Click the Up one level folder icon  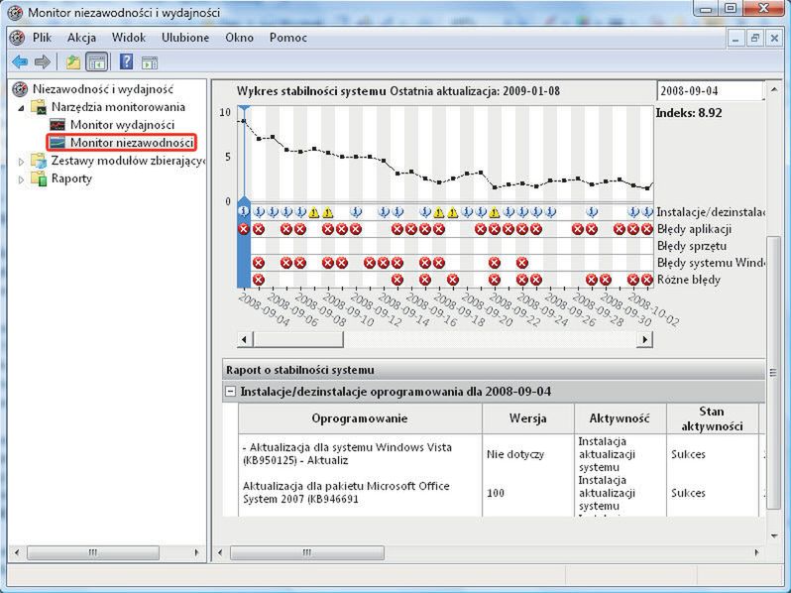pyautogui.click(x=73, y=62)
